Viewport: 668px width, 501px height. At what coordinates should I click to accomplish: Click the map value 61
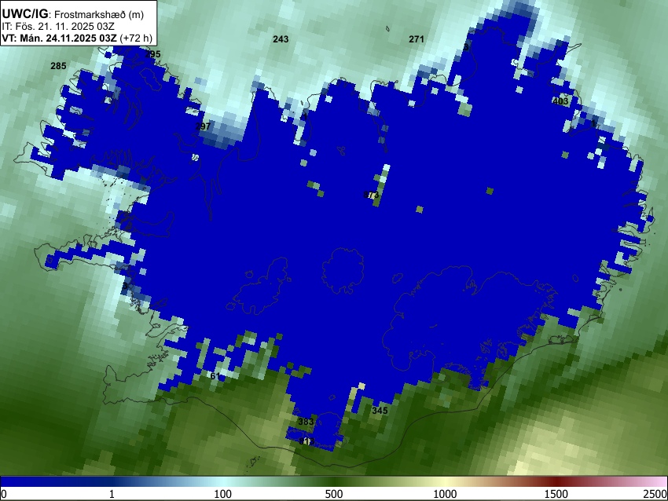[x=215, y=376]
